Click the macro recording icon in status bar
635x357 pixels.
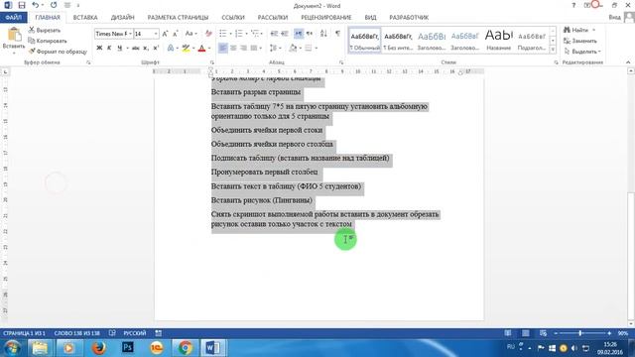tap(159, 333)
